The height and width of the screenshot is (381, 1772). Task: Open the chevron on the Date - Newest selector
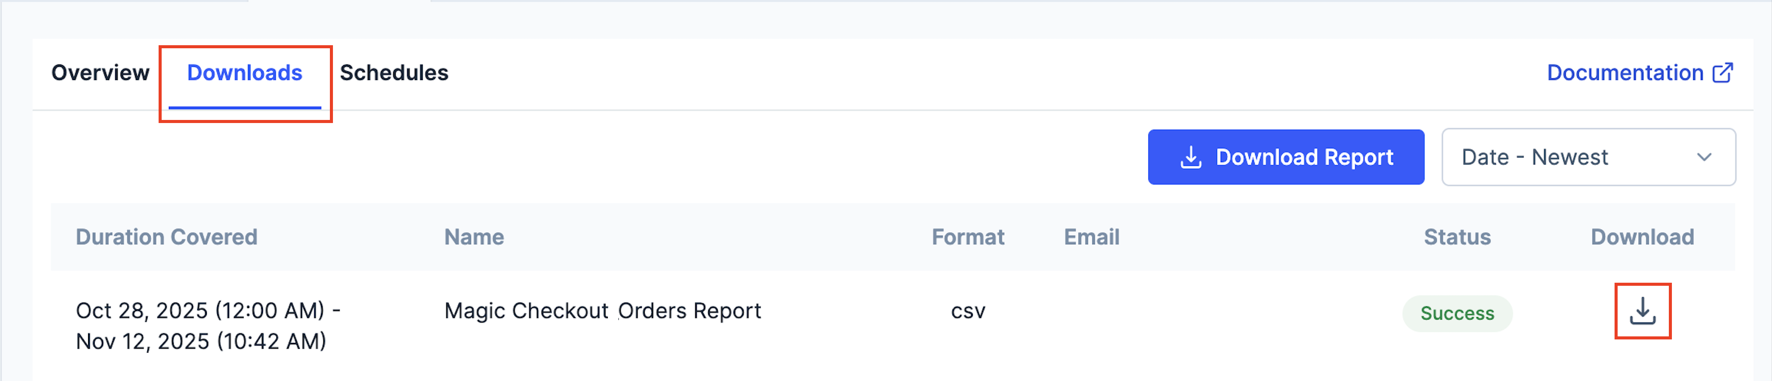coord(1703,157)
